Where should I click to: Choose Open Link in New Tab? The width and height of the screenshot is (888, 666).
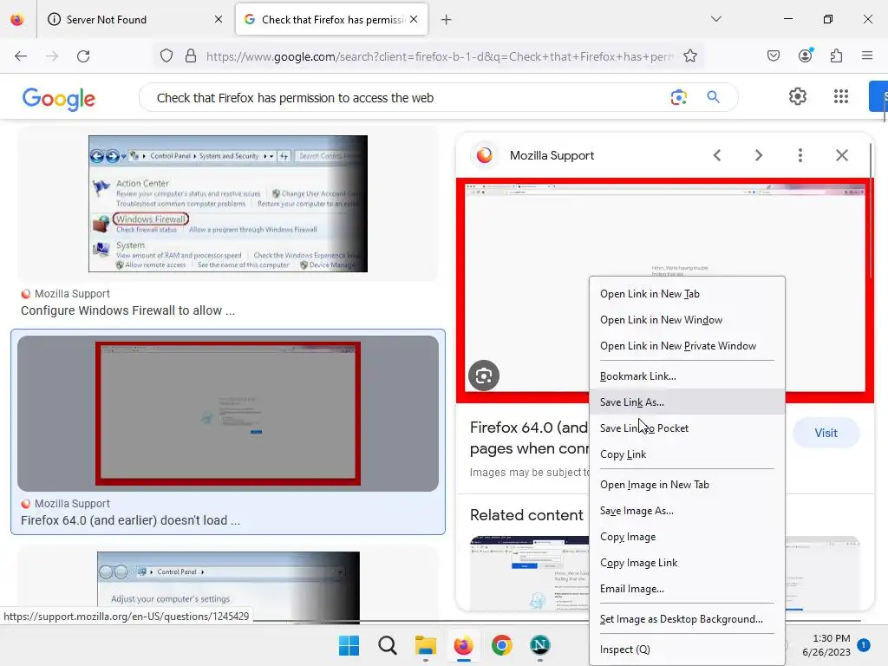click(x=687, y=294)
